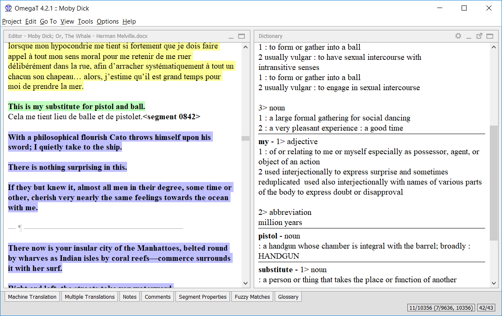Select segment starting 'If they but knew it'
The height and width of the screenshot is (316, 502).
pos(120,198)
